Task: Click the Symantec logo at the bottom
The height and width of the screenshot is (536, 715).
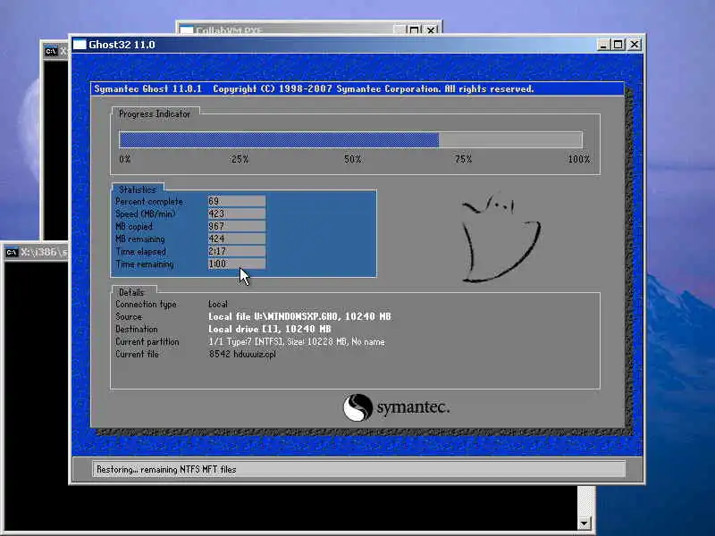Action: 396,407
